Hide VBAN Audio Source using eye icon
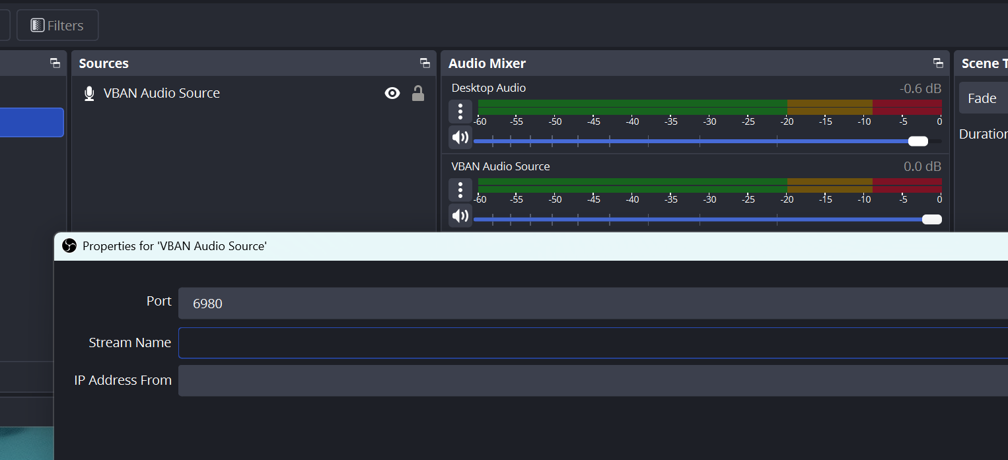1008x460 pixels. point(392,94)
